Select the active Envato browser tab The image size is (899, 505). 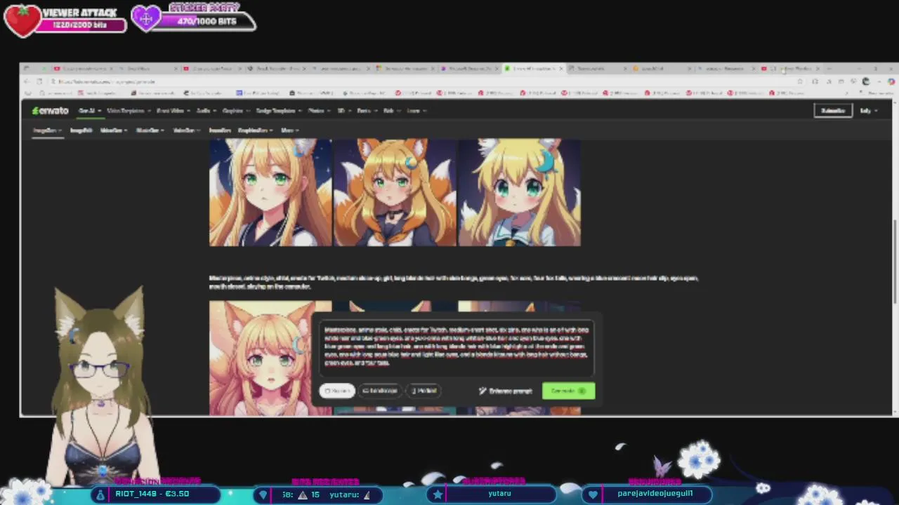(x=532, y=69)
